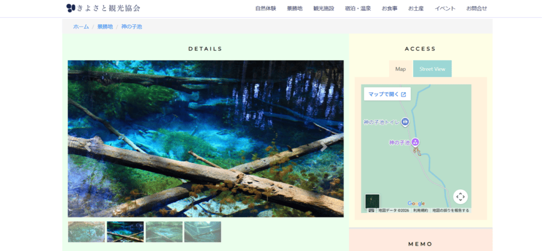
Task: Open the map camera controls button
Action: coord(460,196)
